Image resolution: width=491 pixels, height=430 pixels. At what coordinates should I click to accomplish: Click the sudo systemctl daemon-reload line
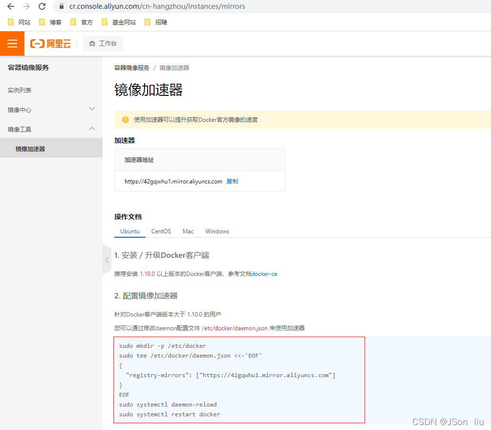168,405
